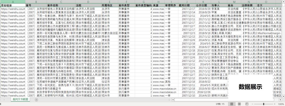This screenshot has height=106, width=285.
Task: Click the zoom out minus icon
Action: 253,104
